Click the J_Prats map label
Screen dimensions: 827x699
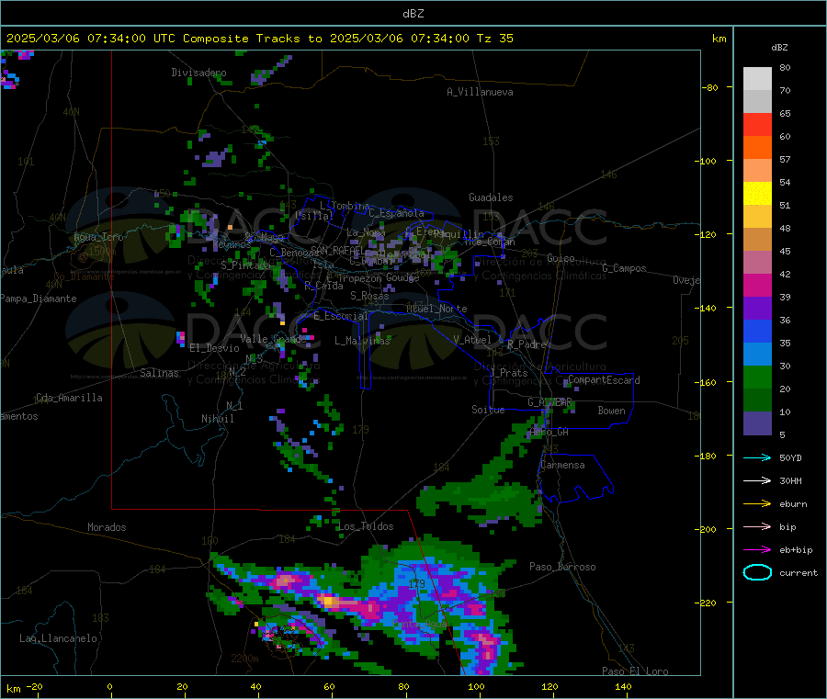[509, 372]
